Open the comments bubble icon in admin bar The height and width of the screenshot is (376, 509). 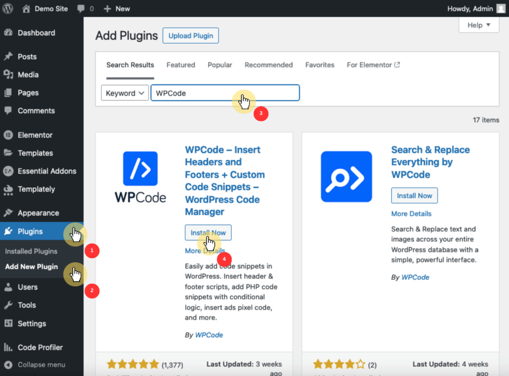click(x=81, y=9)
